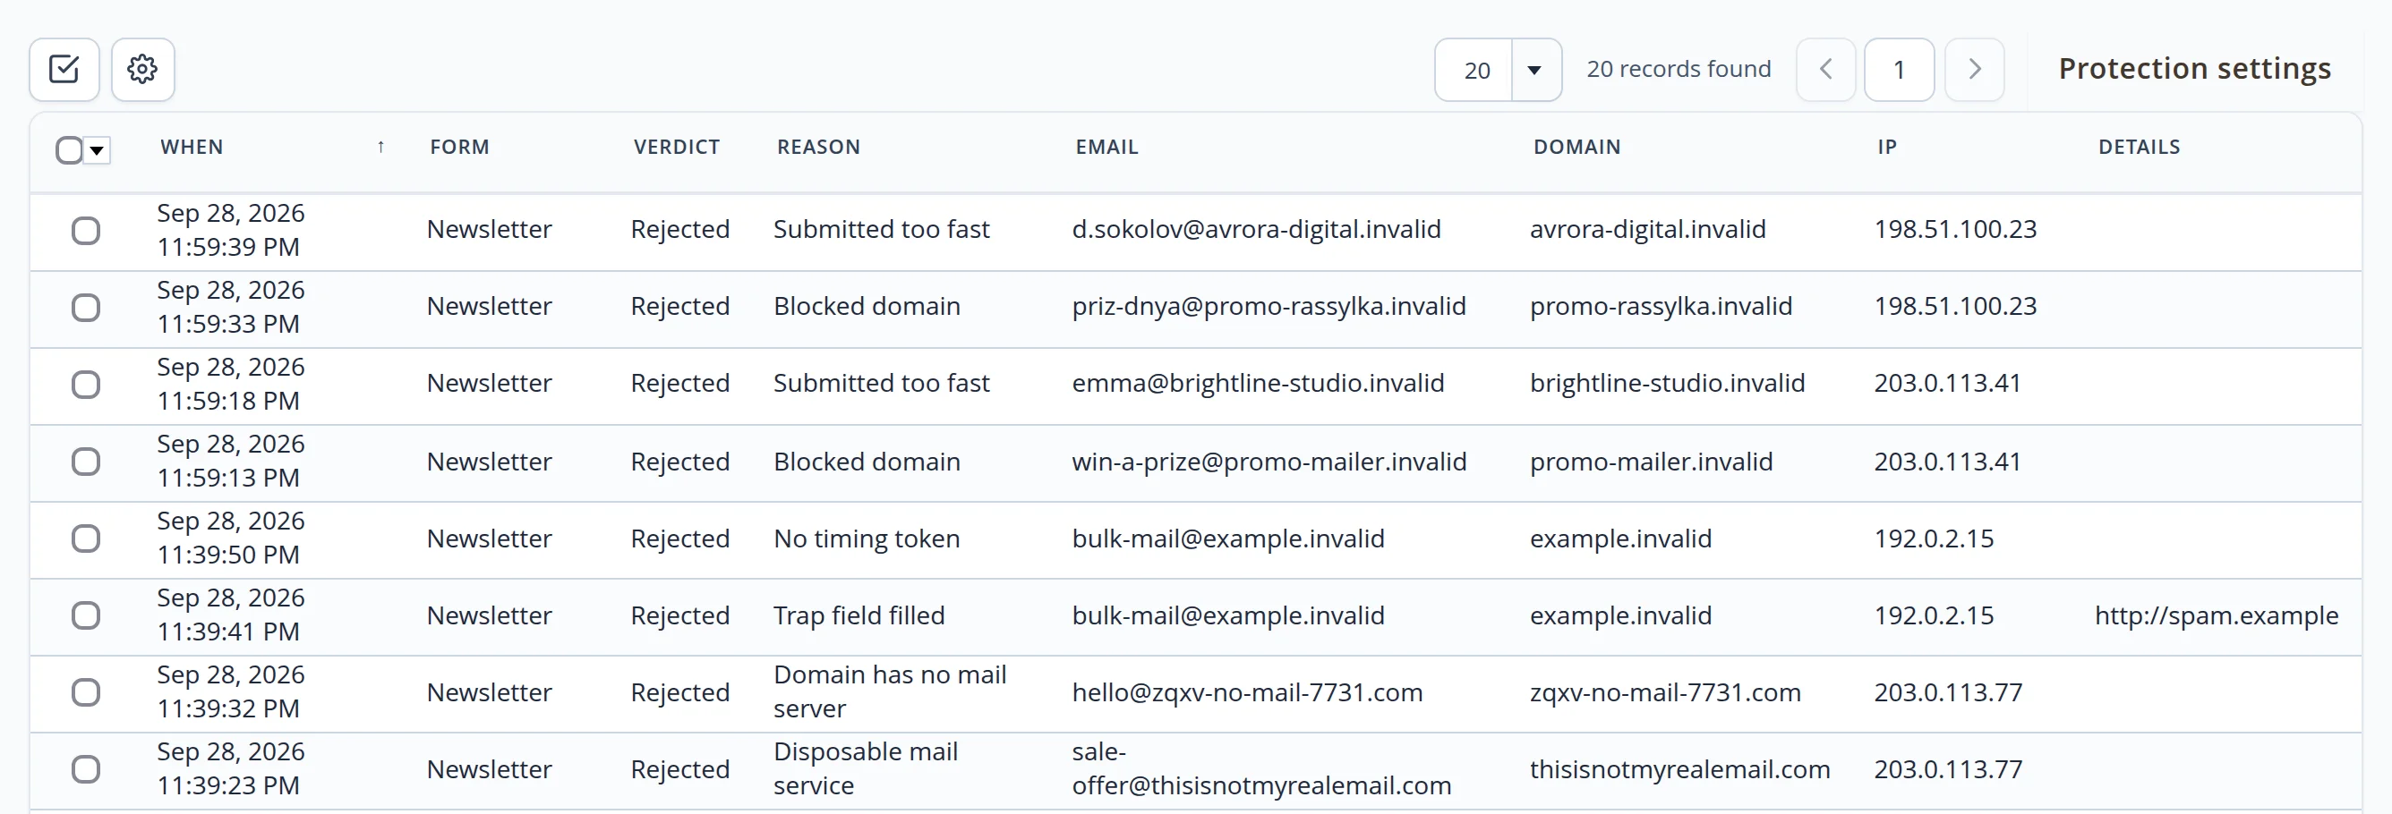The image size is (2392, 814).
Task: Select the row checkbox for 11:59:13 PM
Action: coord(86,462)
